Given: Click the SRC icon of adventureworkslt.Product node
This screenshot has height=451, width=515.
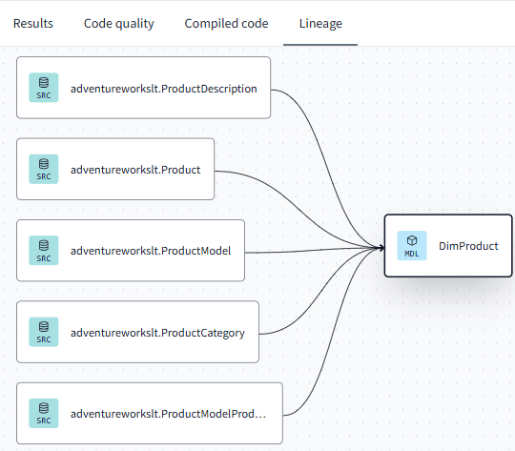Looking at the screenshot, I should [44, 169].
